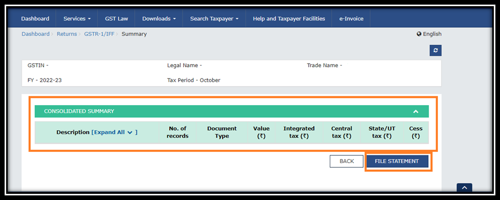Viewport: 500px width, 200px height.
Task: Click the No. of records column header
Action: point(177,132)
